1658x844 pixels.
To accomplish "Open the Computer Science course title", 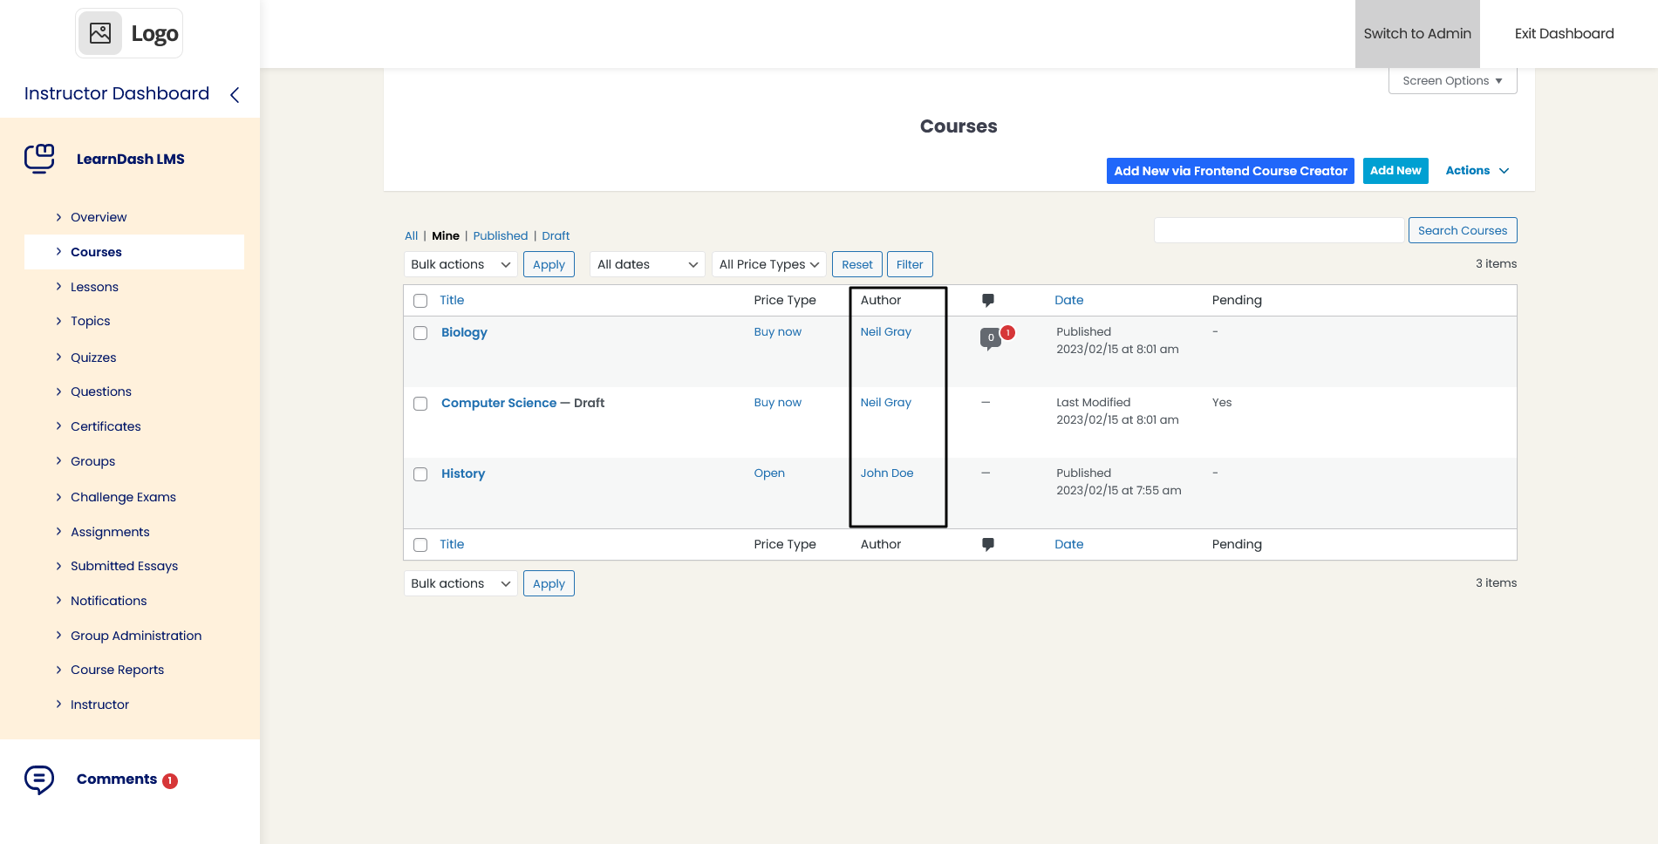I will point(499,403).
